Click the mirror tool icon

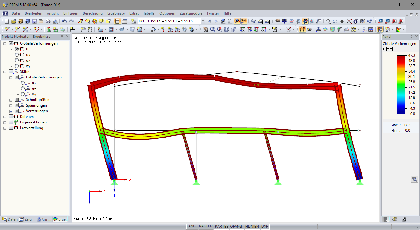tap(342, 21)
